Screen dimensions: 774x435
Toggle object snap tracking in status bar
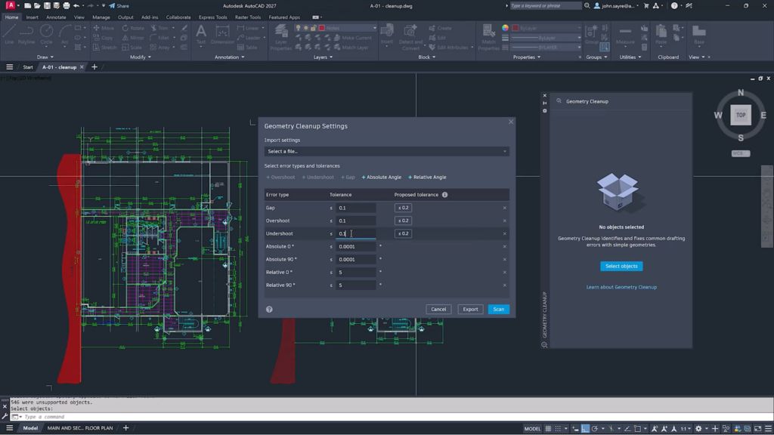point(627,429)
